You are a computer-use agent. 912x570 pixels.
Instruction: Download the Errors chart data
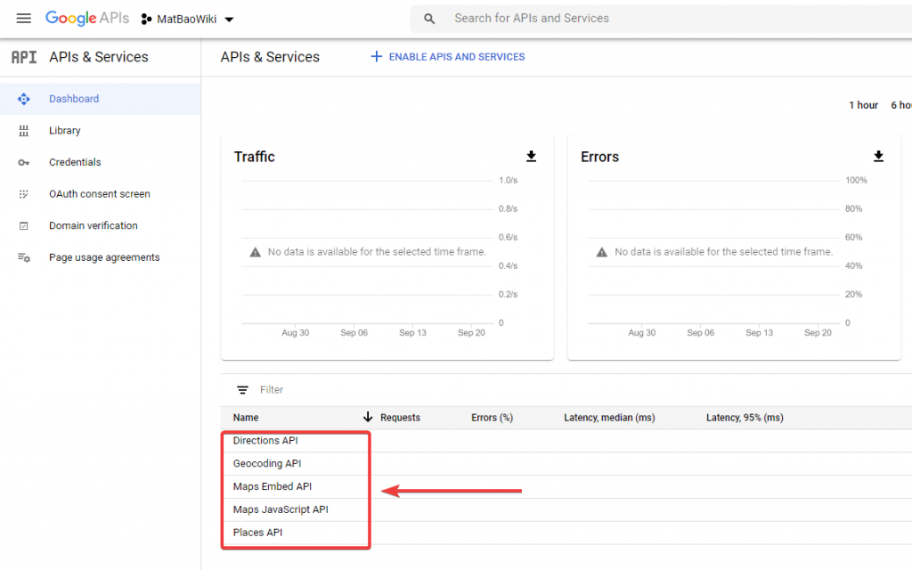(x=878, y=157)
